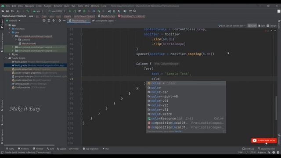
Task: Open Resource Manager sidebar tab
Action: pos(2,42)
